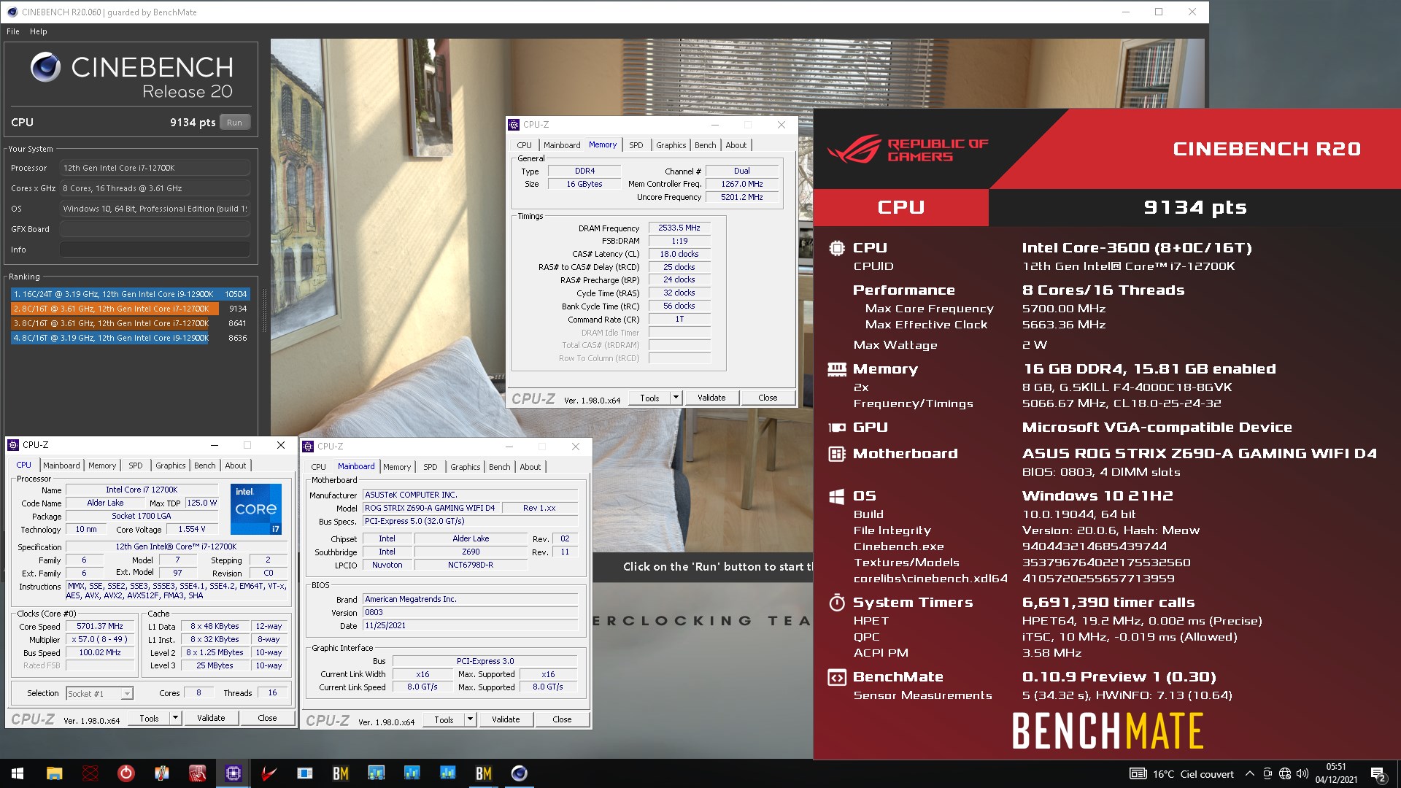
Task: Click the Core Voltage value 1.554 V
Action: coord(192,529)
